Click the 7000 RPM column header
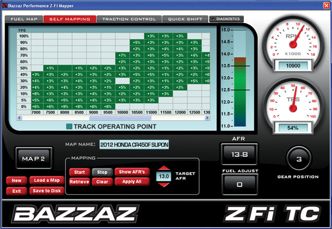Viewport: 332px width, 229px height. coord(36,112)
